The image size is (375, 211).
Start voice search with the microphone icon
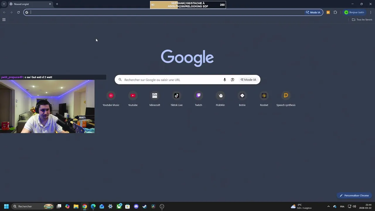click(x=225, y=80)
